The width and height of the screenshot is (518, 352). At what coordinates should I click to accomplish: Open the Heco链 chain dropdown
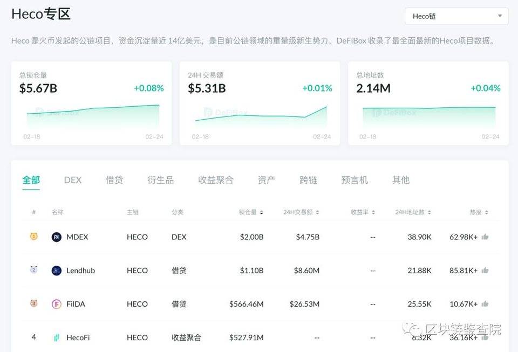click(x=456, y=16)
